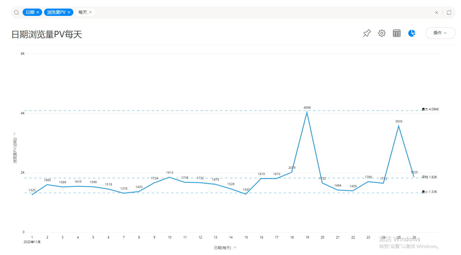
Task: Click the 1665 data label
Action: pos(47,180)
